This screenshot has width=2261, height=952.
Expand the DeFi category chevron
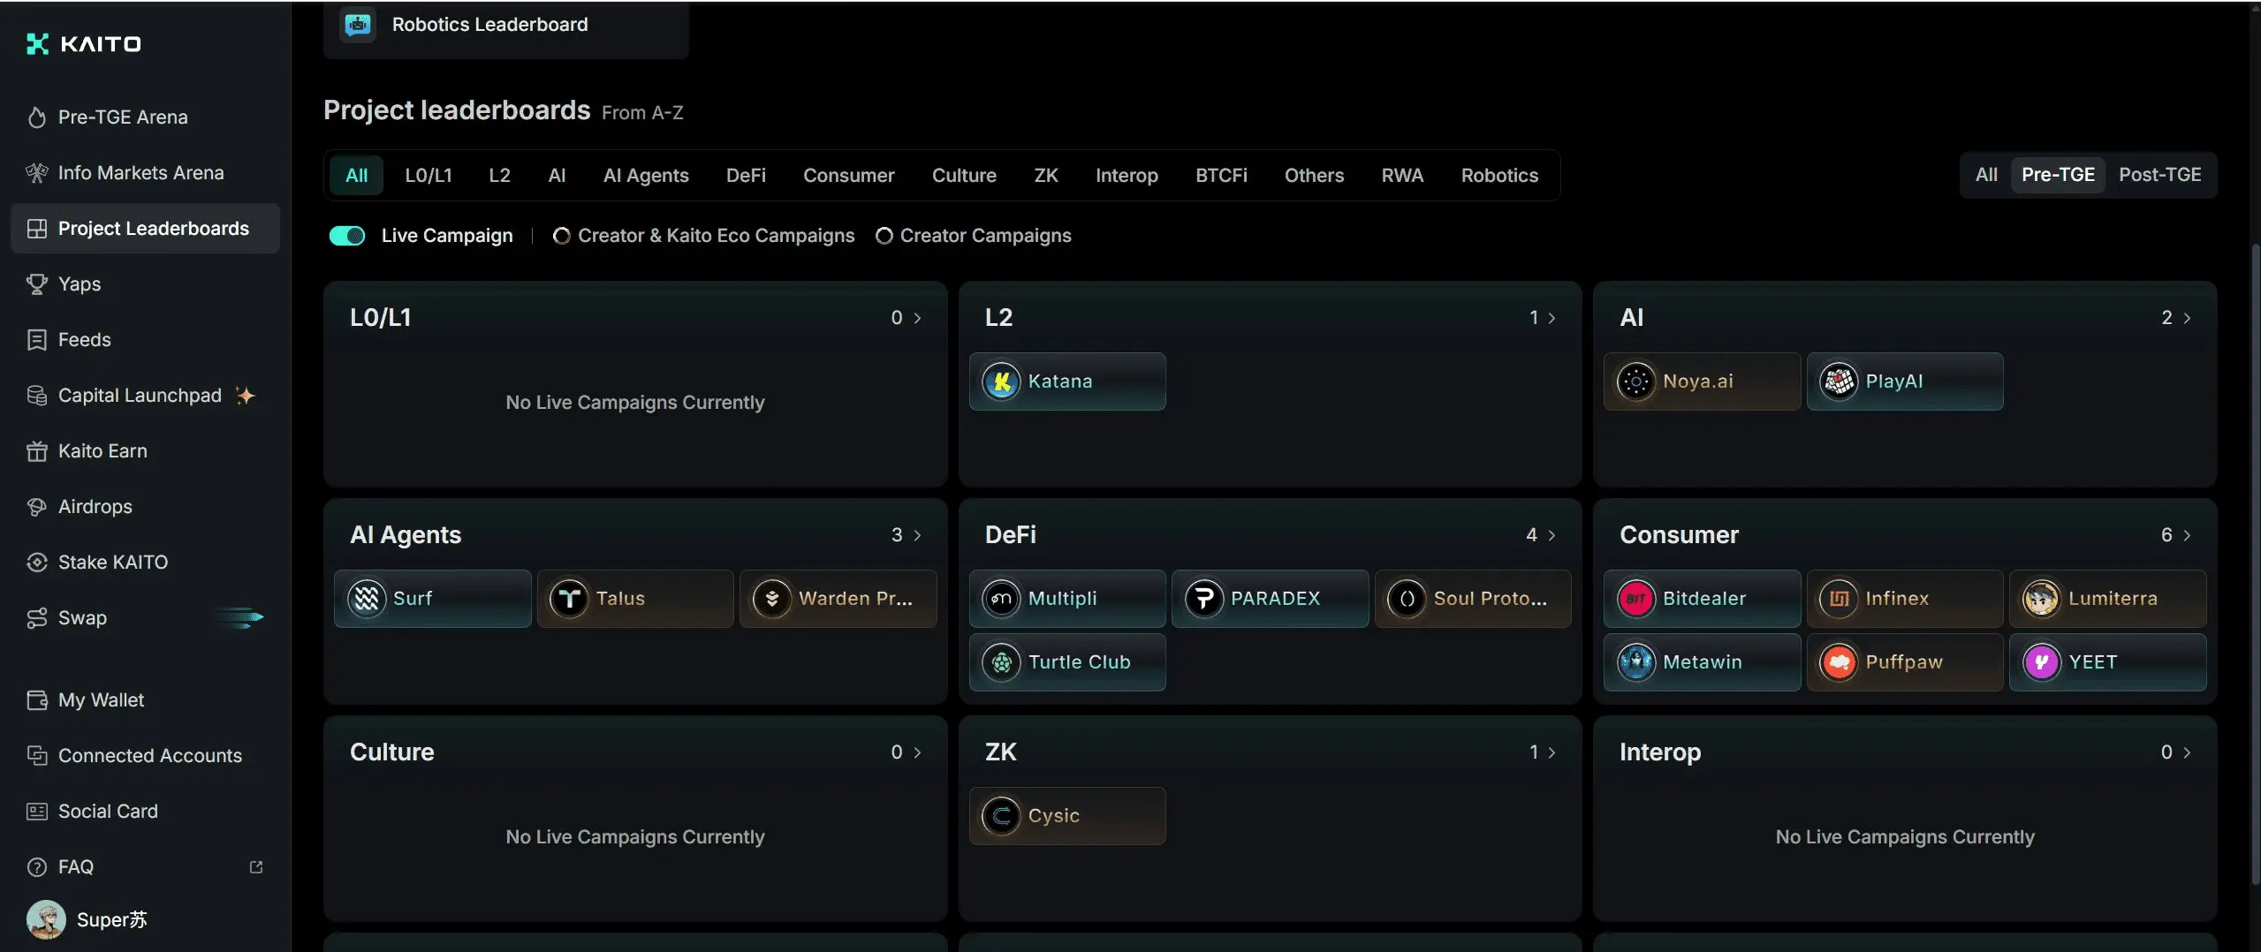(1552, 535)
